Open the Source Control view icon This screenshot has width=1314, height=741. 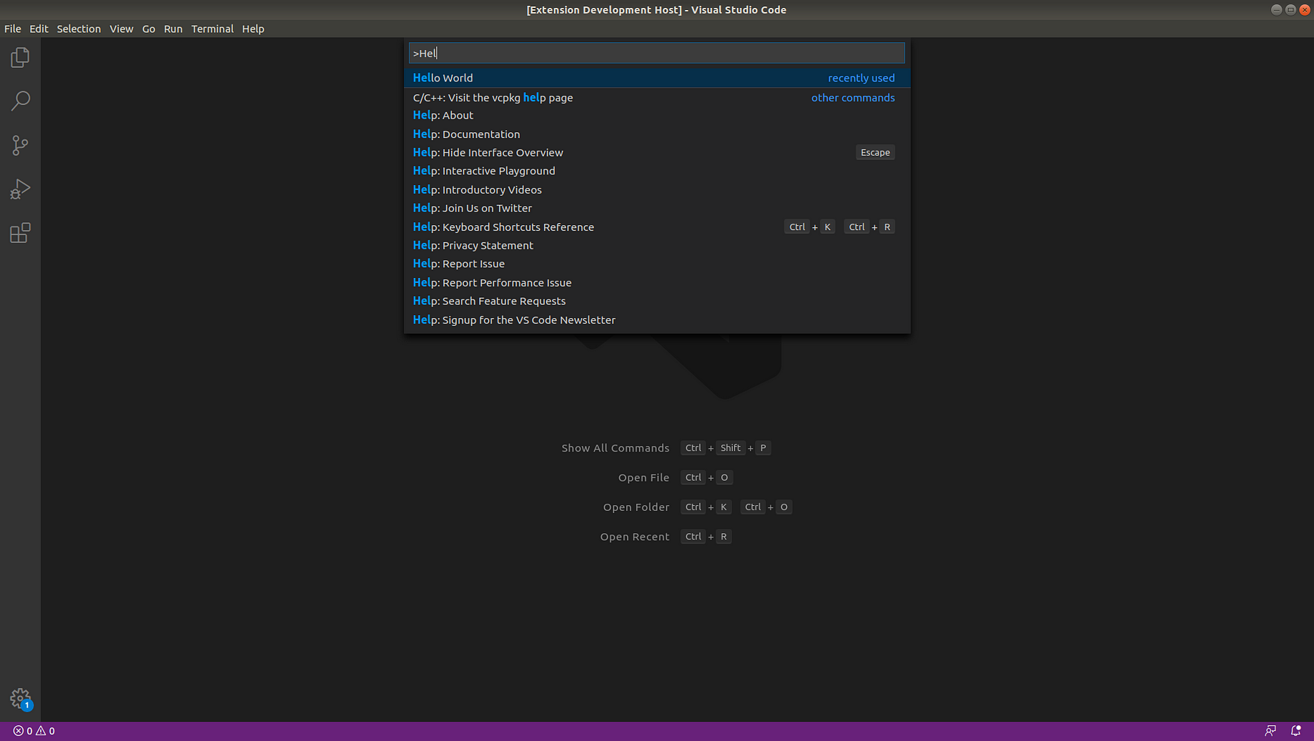click(x=20, y=145)
